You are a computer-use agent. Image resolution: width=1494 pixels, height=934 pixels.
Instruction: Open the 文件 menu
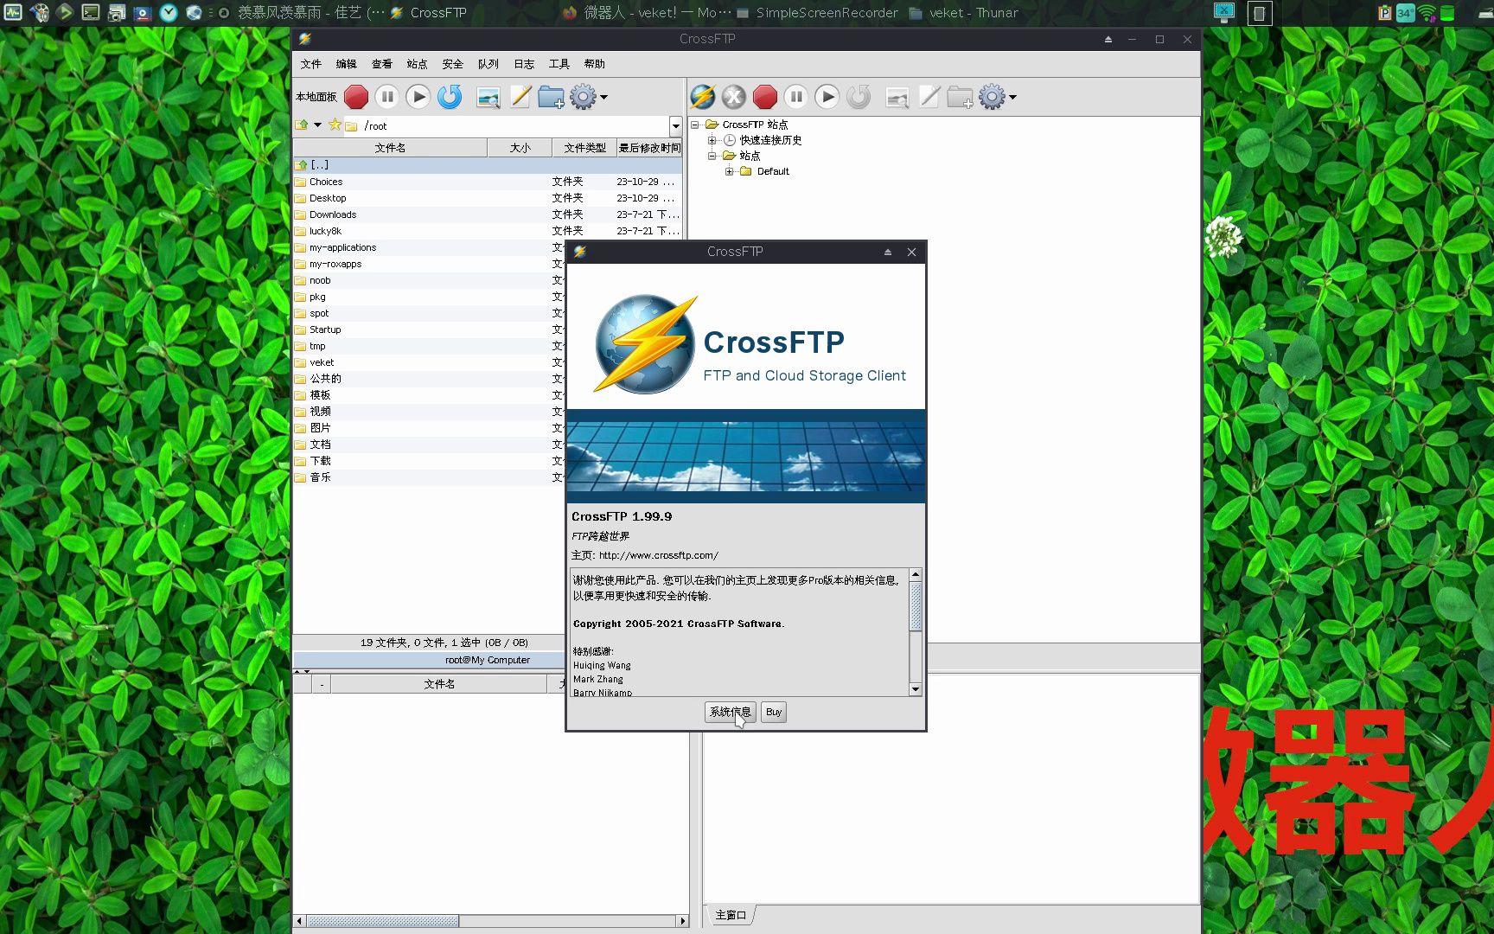point(311,64)
